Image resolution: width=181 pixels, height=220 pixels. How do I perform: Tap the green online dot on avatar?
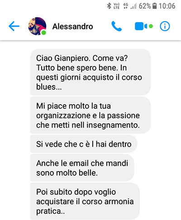click(x=43, y=33)
